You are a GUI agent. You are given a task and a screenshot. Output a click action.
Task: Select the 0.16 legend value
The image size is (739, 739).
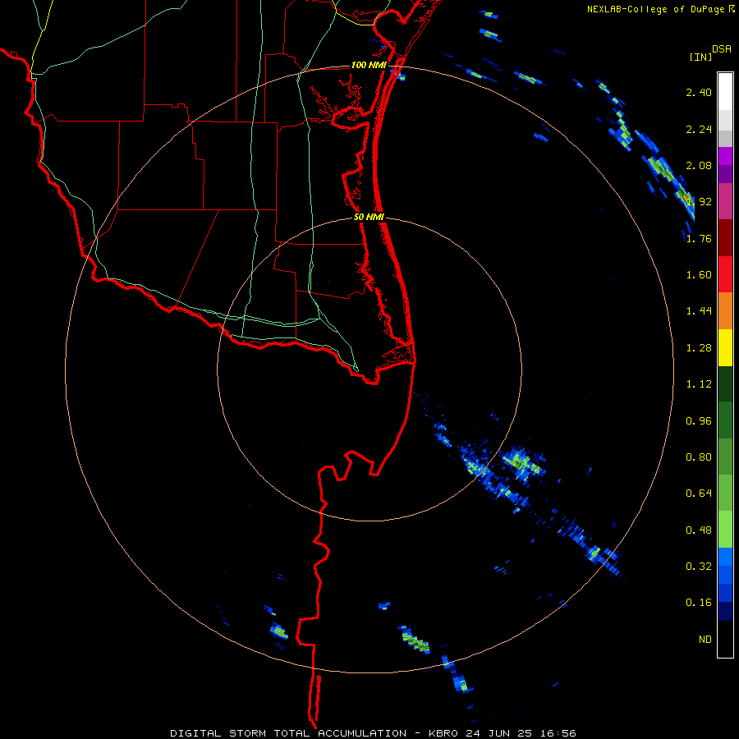[699, 603]
